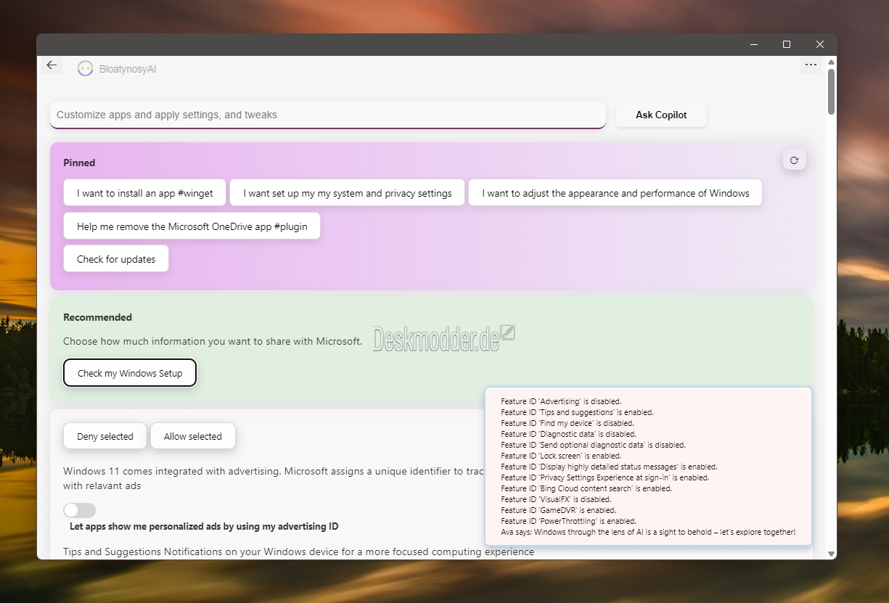889x603 pixels.
Task: Click the BloatynosyAI title text
Action: (x=128, y=69)
